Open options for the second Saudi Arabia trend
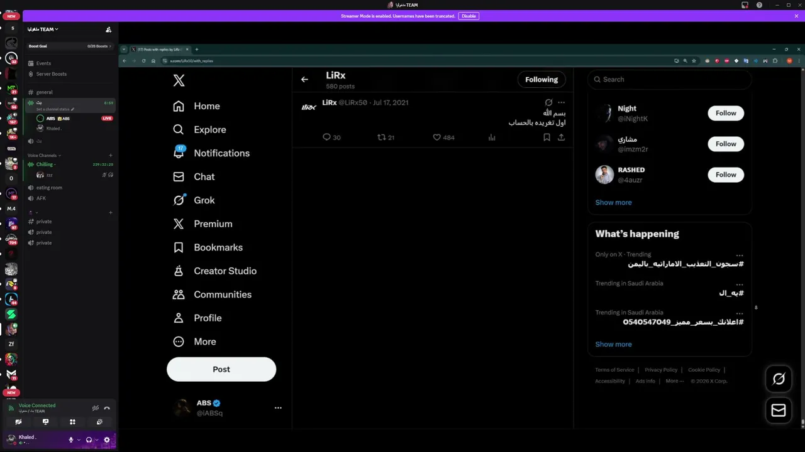The height and width of the screenshot is (452, 805). point(740,284)
